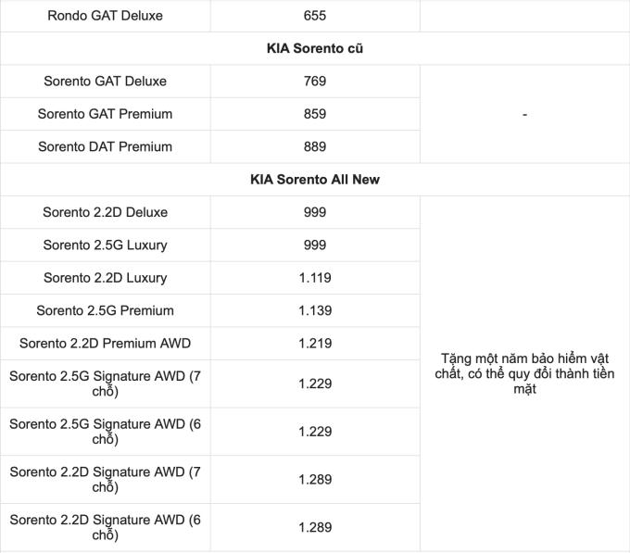The image size is (630, 553).
Task: Click the KIA Sorento cũ section header
Action: coord(315,48)
